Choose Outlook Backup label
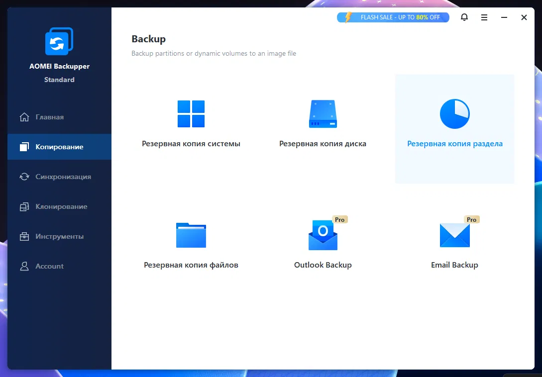Viewport: 542px width, 377px height. (323, 265)
